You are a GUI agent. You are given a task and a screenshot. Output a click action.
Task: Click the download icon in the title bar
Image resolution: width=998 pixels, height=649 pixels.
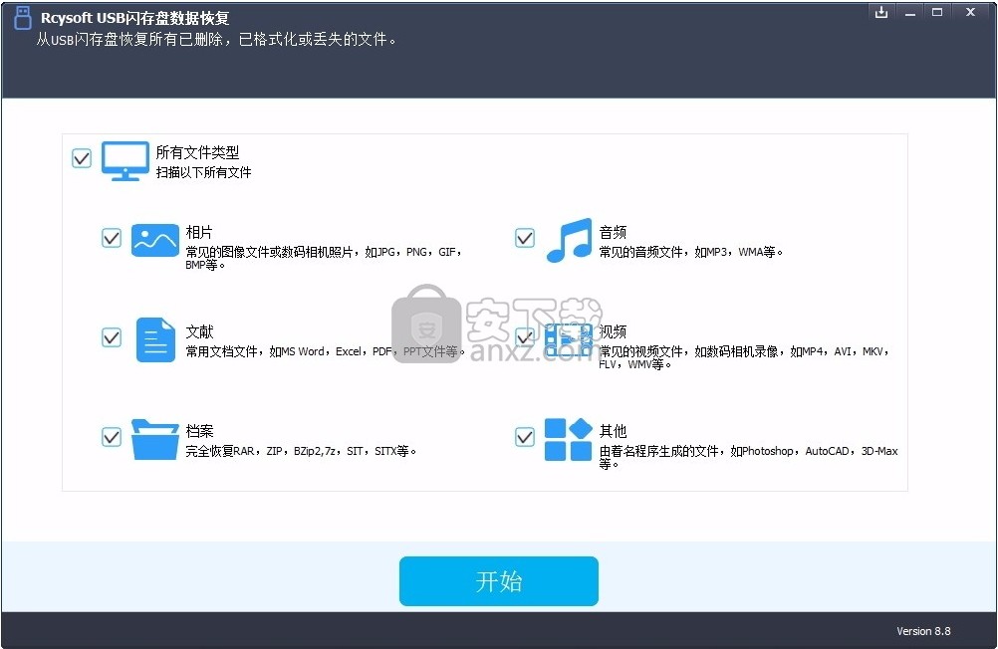point(880,12)
